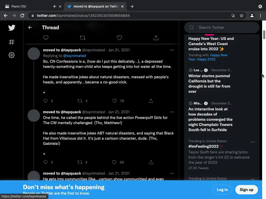Click the Twitter bird home logo
Viewport: 266px width, 199px height.
coord(11,27)
